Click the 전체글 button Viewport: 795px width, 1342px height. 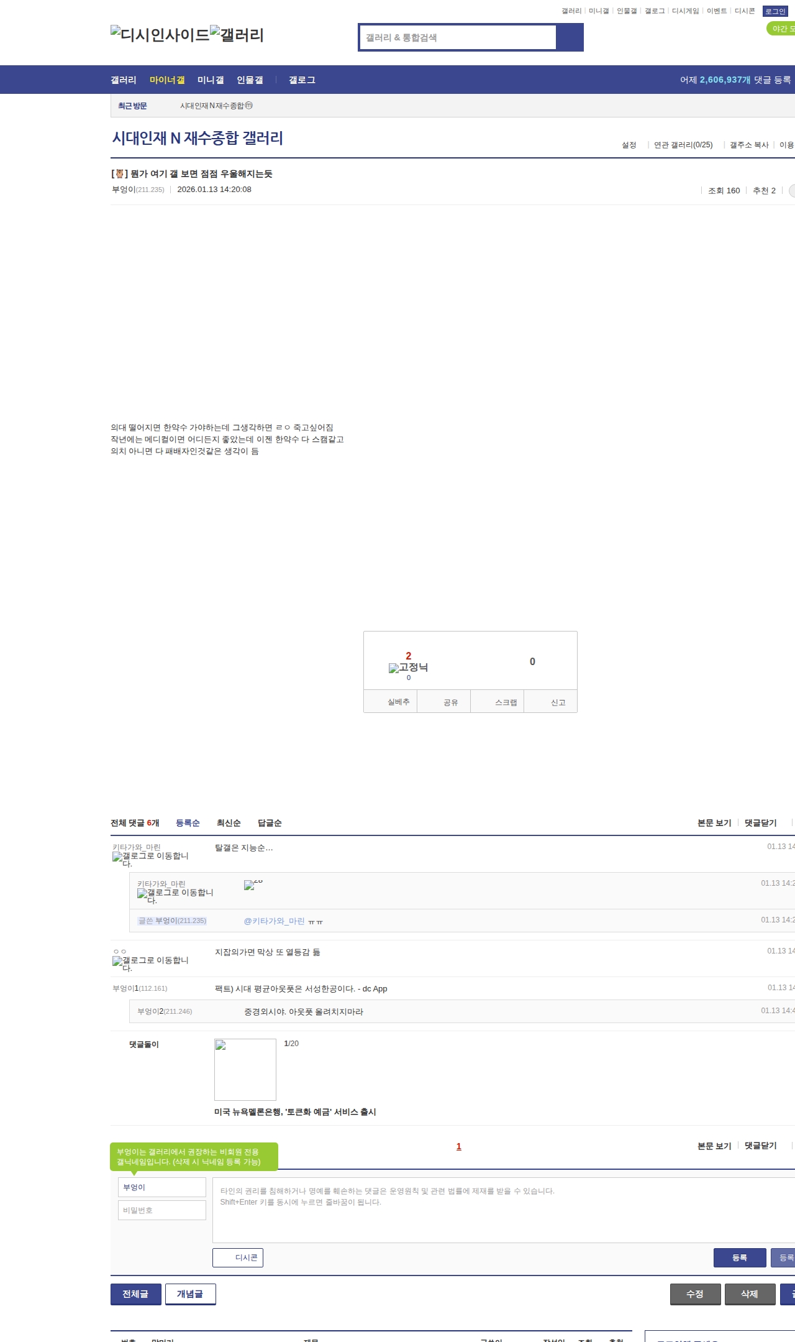[136, 1294]
